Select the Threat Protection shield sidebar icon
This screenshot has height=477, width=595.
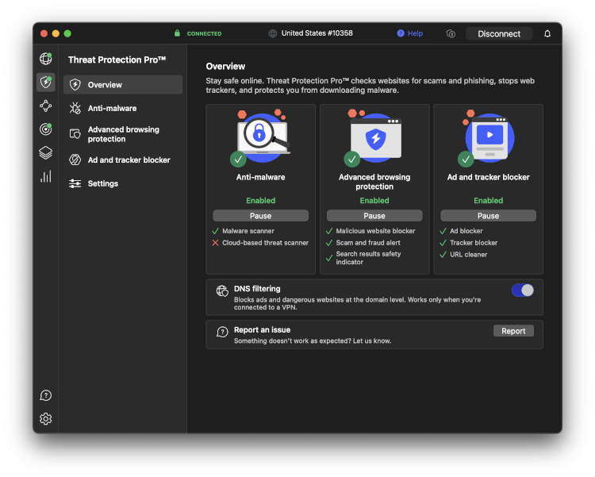(x=45, y=82)
